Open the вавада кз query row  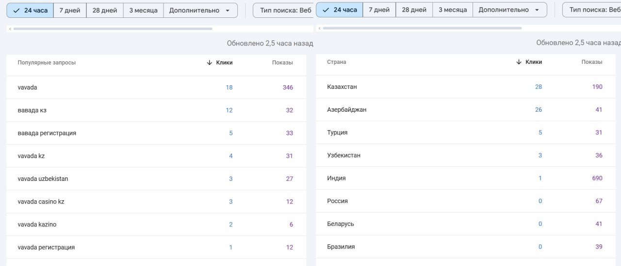(x=32, y=110)
